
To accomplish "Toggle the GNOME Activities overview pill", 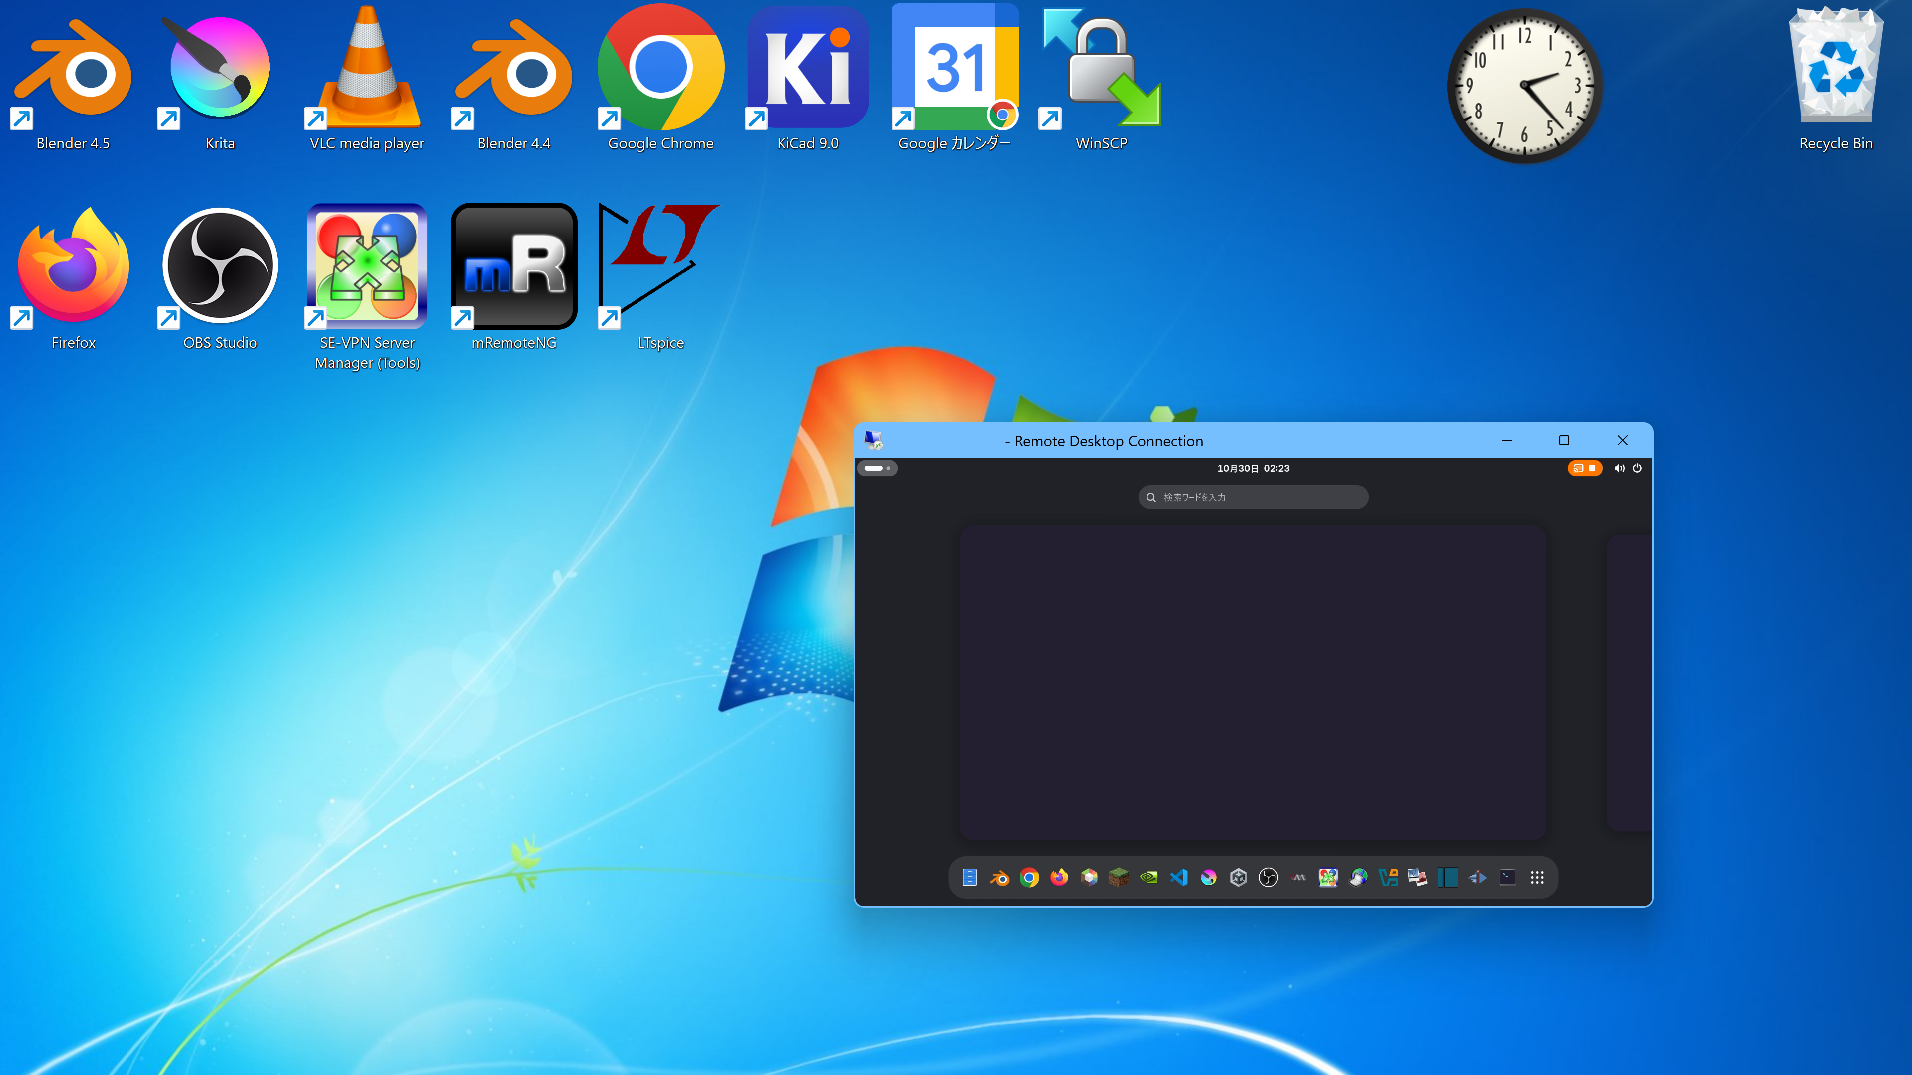I will click(878, 468).
